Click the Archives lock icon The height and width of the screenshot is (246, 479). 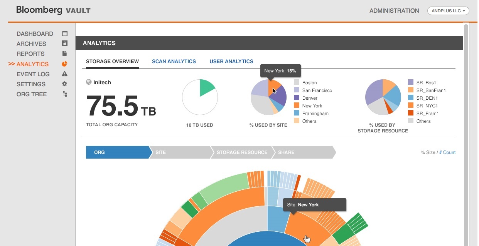(64, 44)
